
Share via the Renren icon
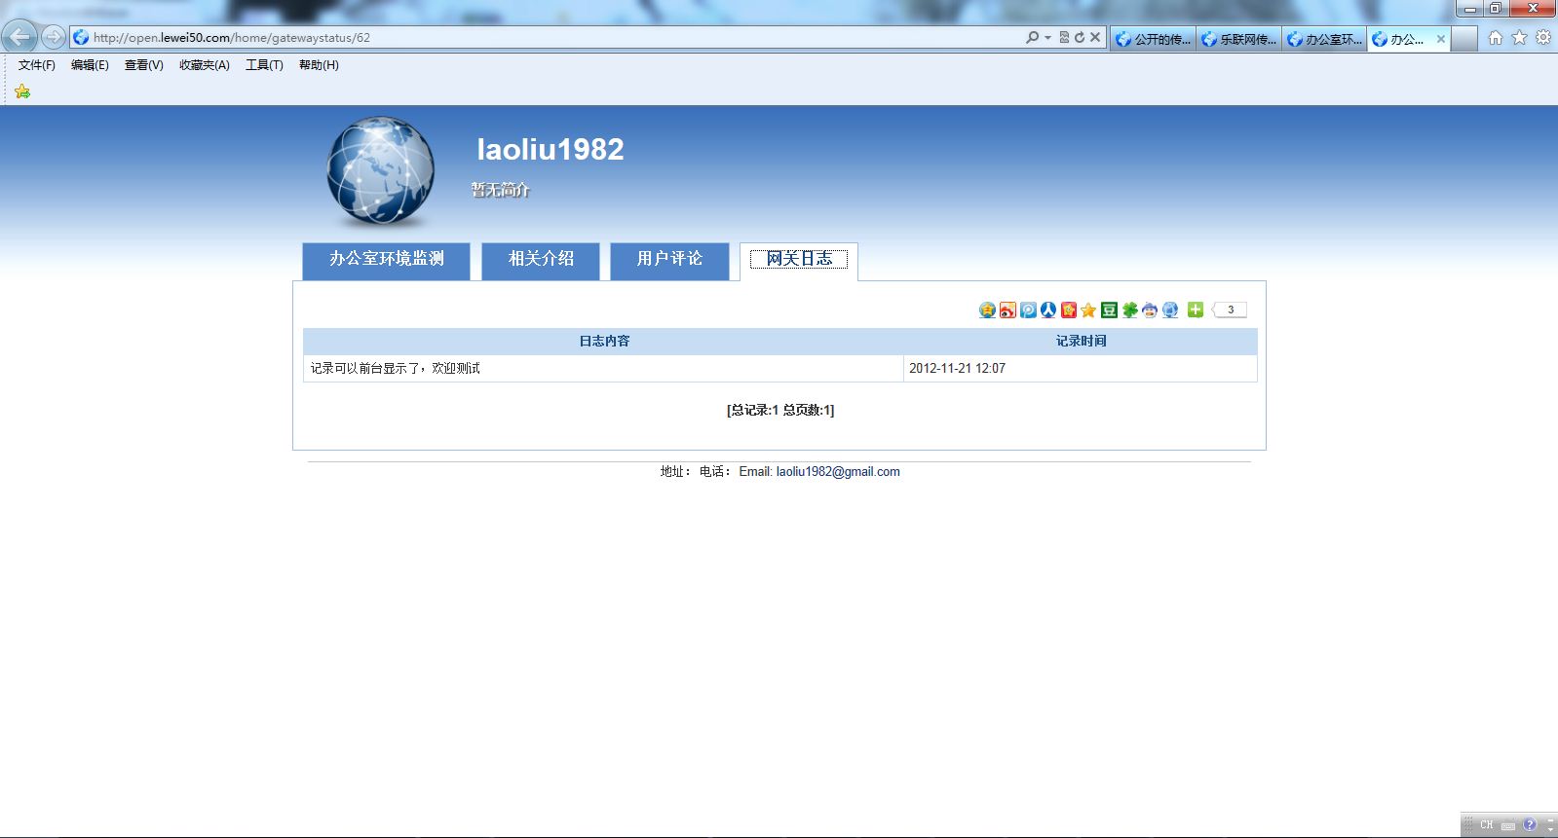[x=1048, y=310]
